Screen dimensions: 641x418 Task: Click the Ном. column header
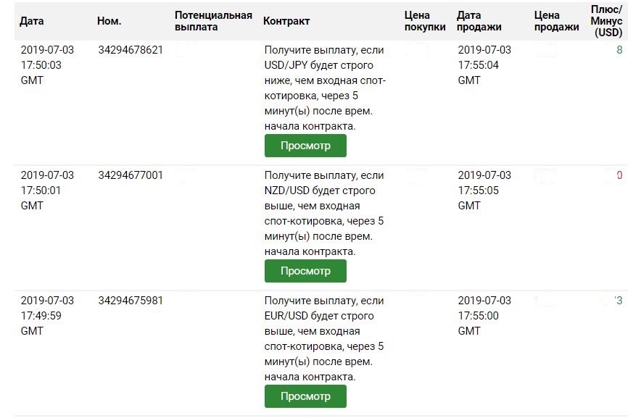coord(109,21)
